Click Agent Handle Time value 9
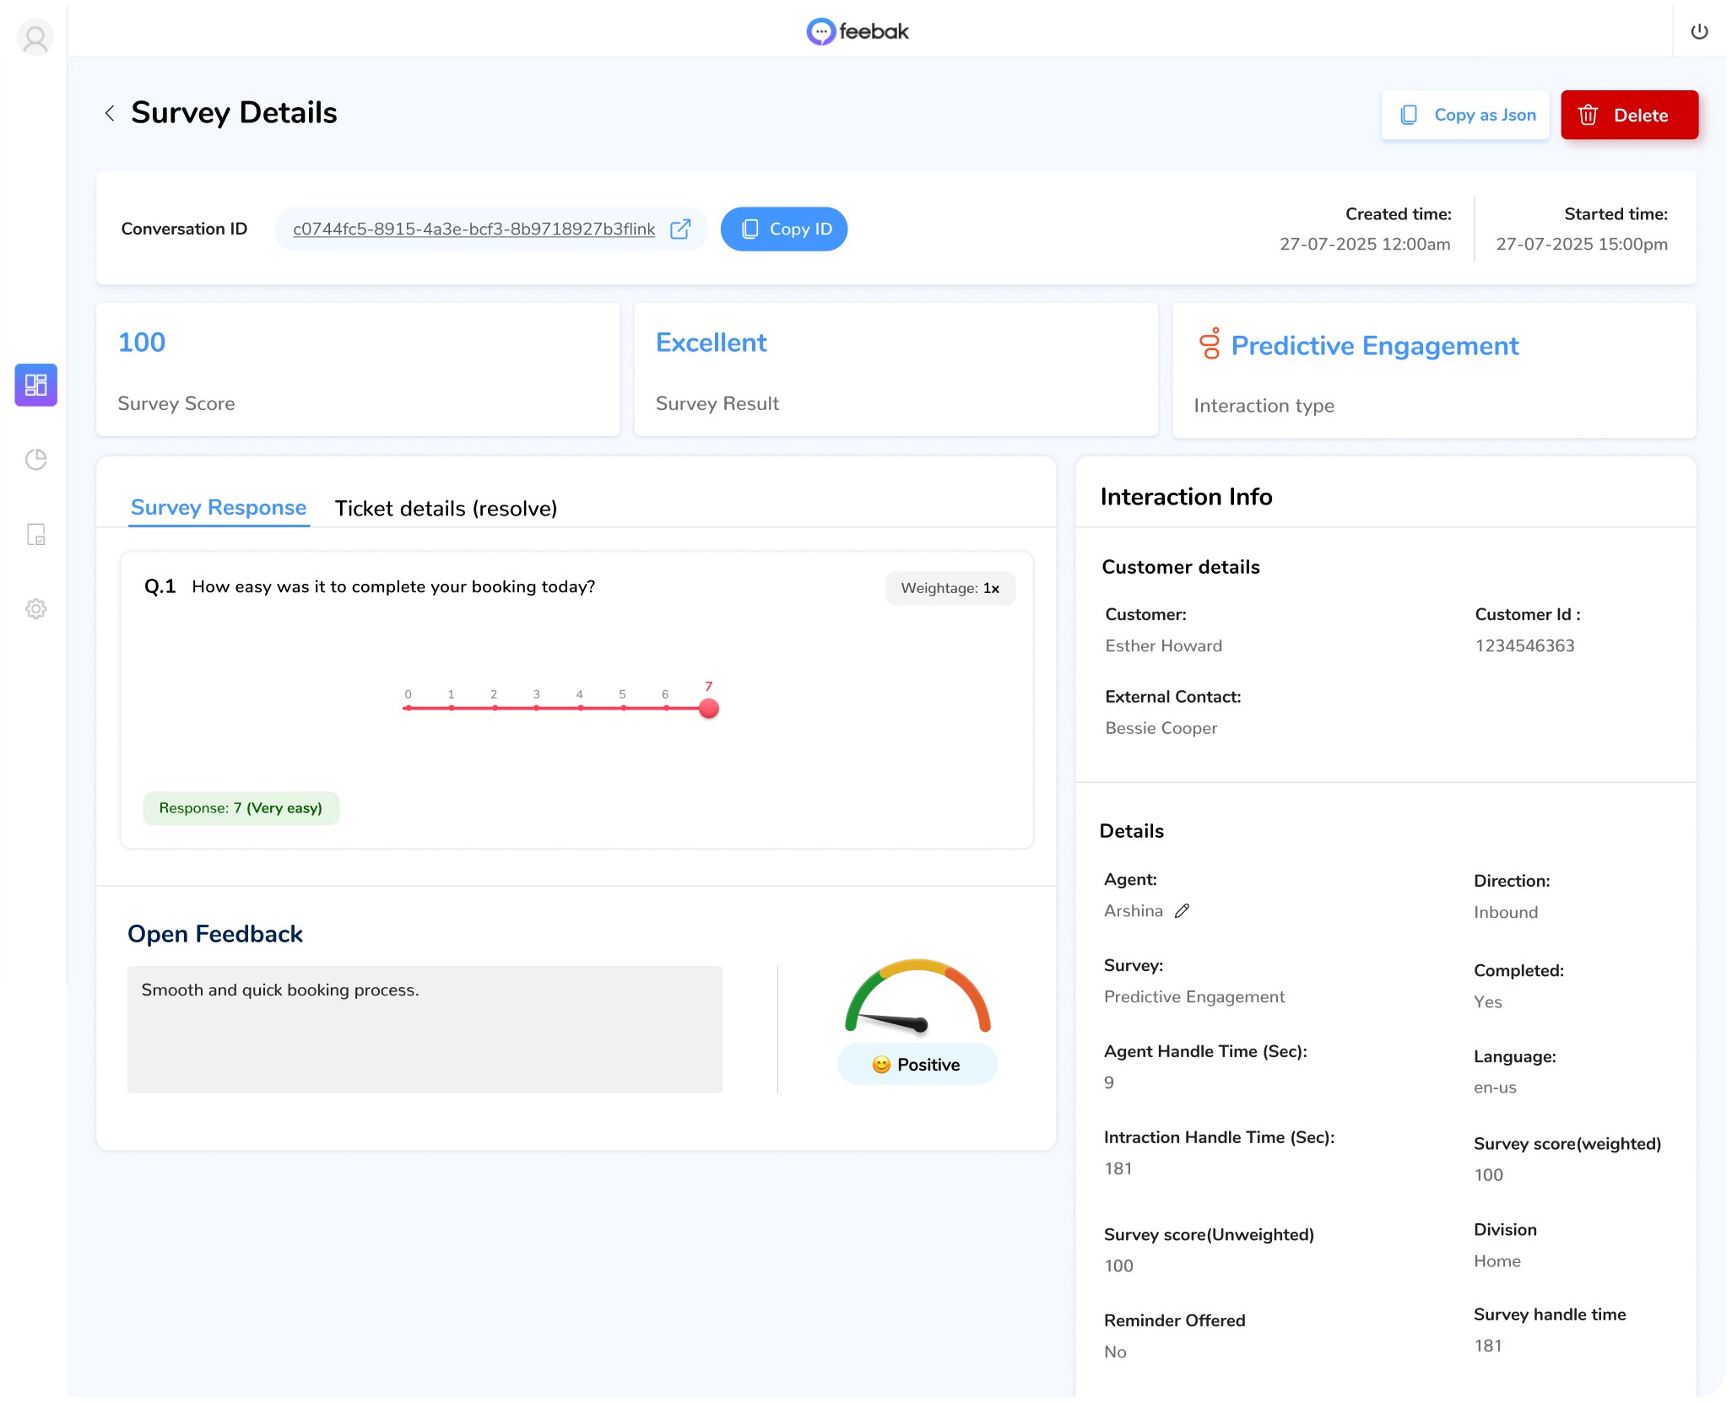 pyautogui.click(x=1108, y=1082)
